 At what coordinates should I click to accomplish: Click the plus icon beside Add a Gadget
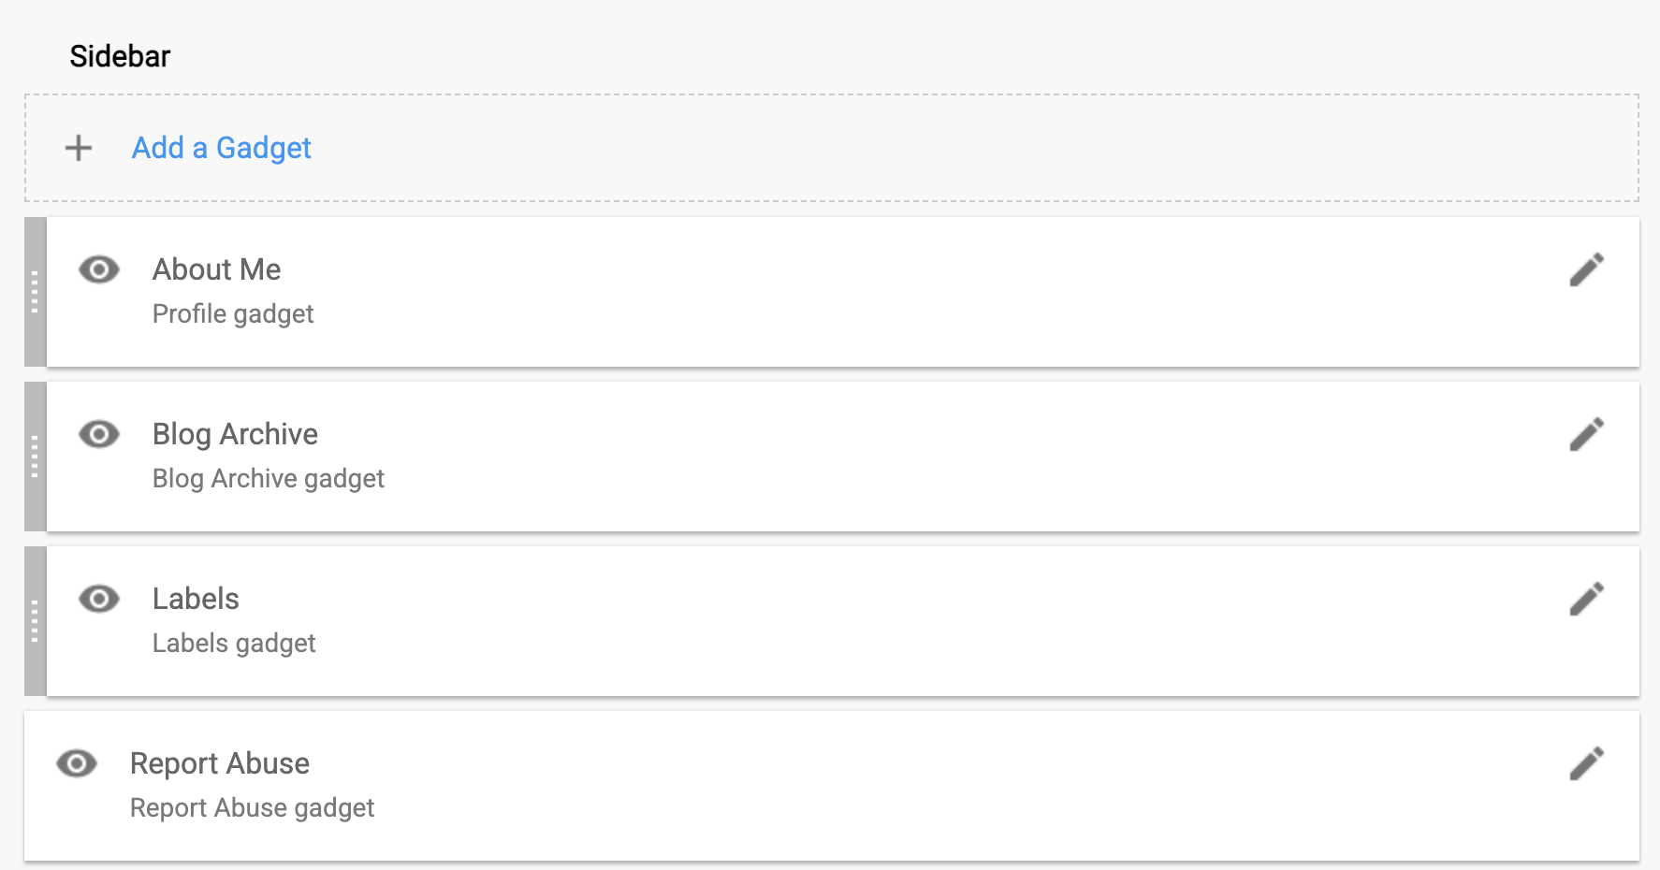tap(78, 148)
